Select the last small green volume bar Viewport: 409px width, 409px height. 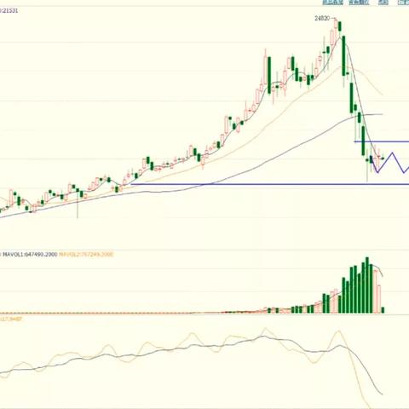point(383,310)
